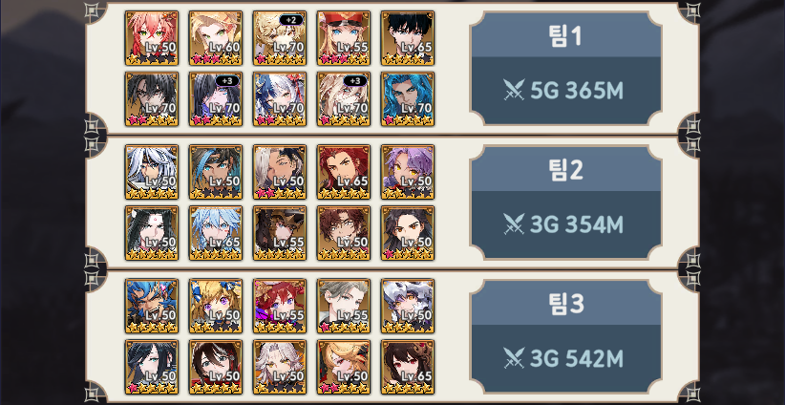Select the dark red-eyed Lv.65 hero in Team 3
Viewport: 785px width, 405px height.
(x=408, y=368)
